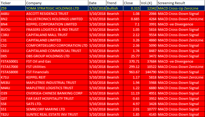Click volume 12342 cell

coord(149,8)
